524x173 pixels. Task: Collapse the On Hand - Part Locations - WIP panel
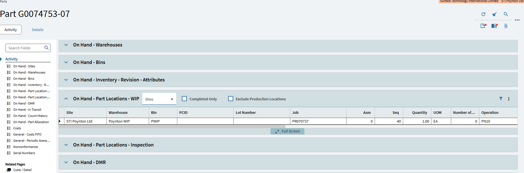coord(66,99)
